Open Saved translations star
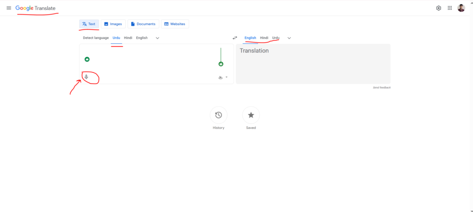Viewport: 473px width, 212px height. (251, 115)
